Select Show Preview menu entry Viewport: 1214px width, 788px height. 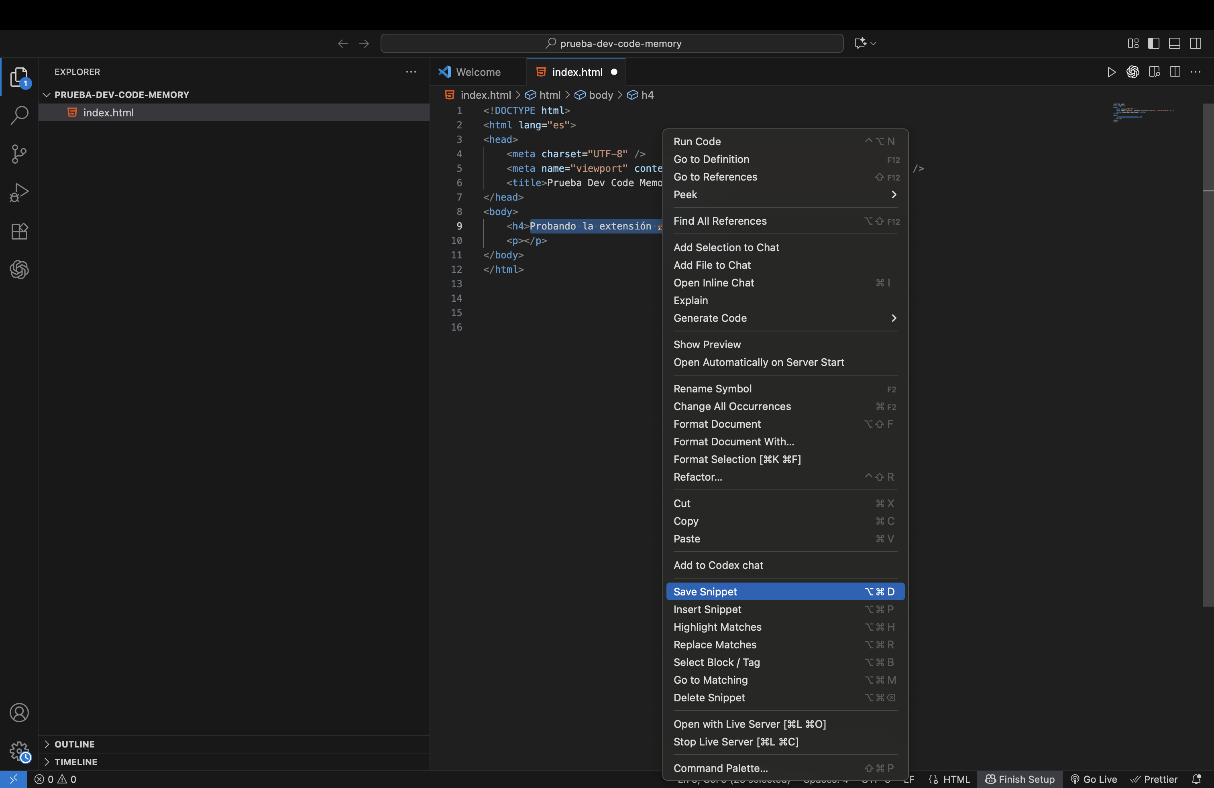pos(785,345)
